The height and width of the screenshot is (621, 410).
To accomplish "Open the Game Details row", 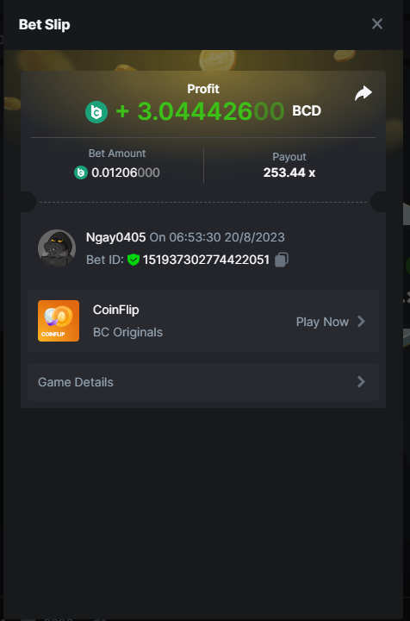I will coord(203,382).
